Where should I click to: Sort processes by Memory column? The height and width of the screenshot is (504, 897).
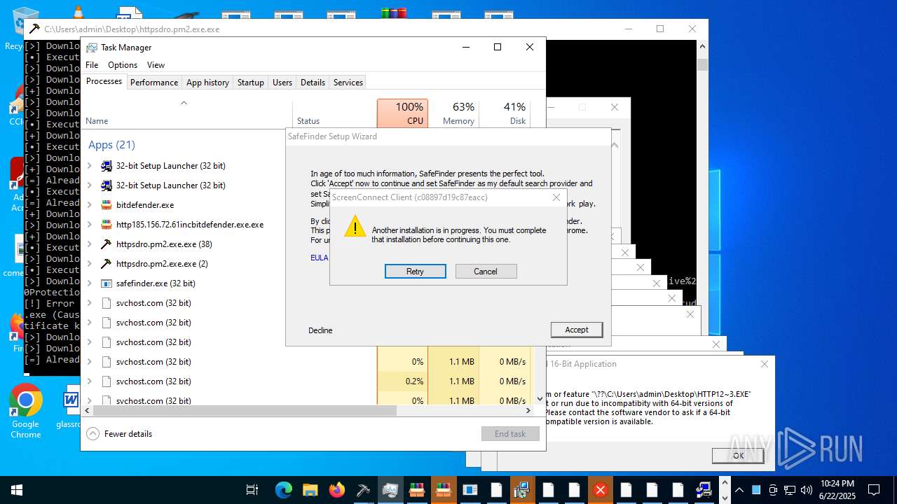(453, 113)
